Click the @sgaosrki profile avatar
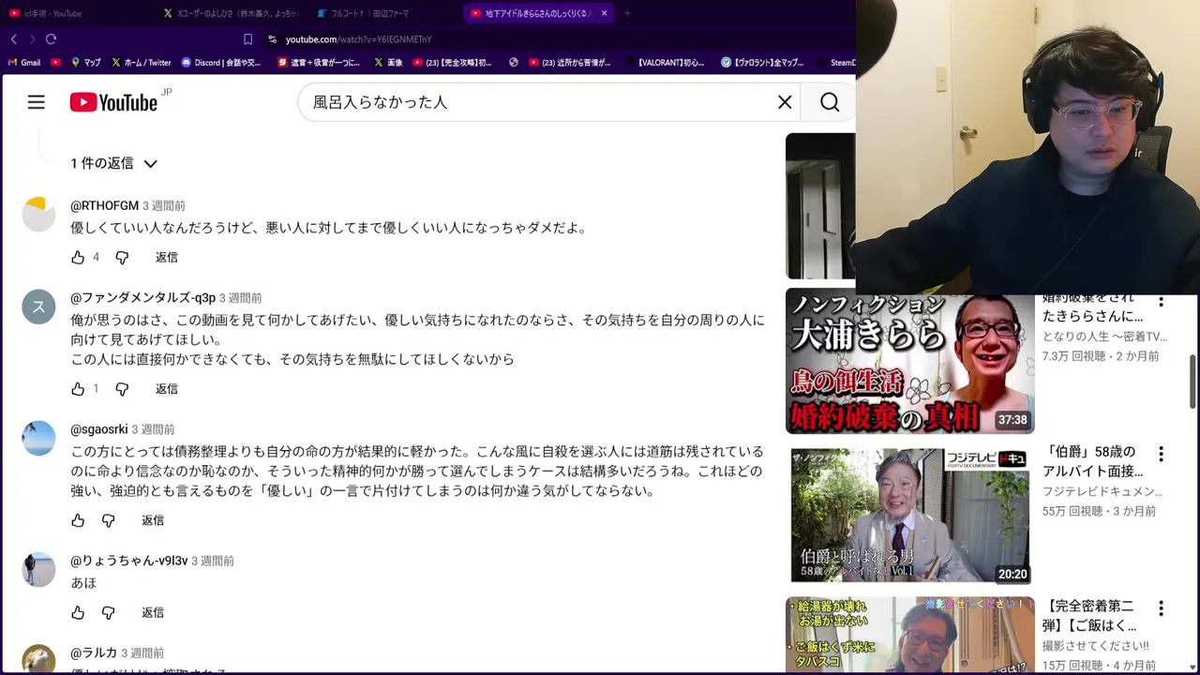 pos(38,439)
